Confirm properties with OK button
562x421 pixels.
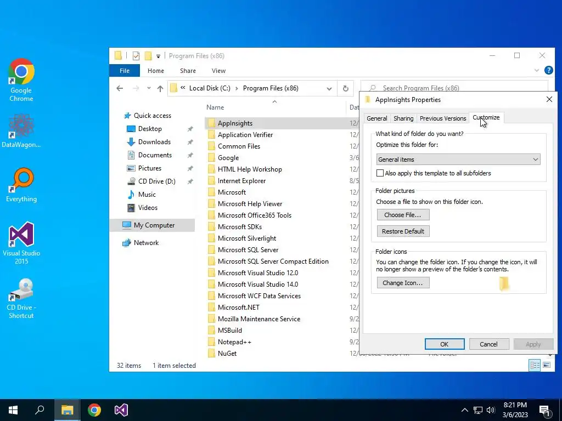(x=445, y=344)
